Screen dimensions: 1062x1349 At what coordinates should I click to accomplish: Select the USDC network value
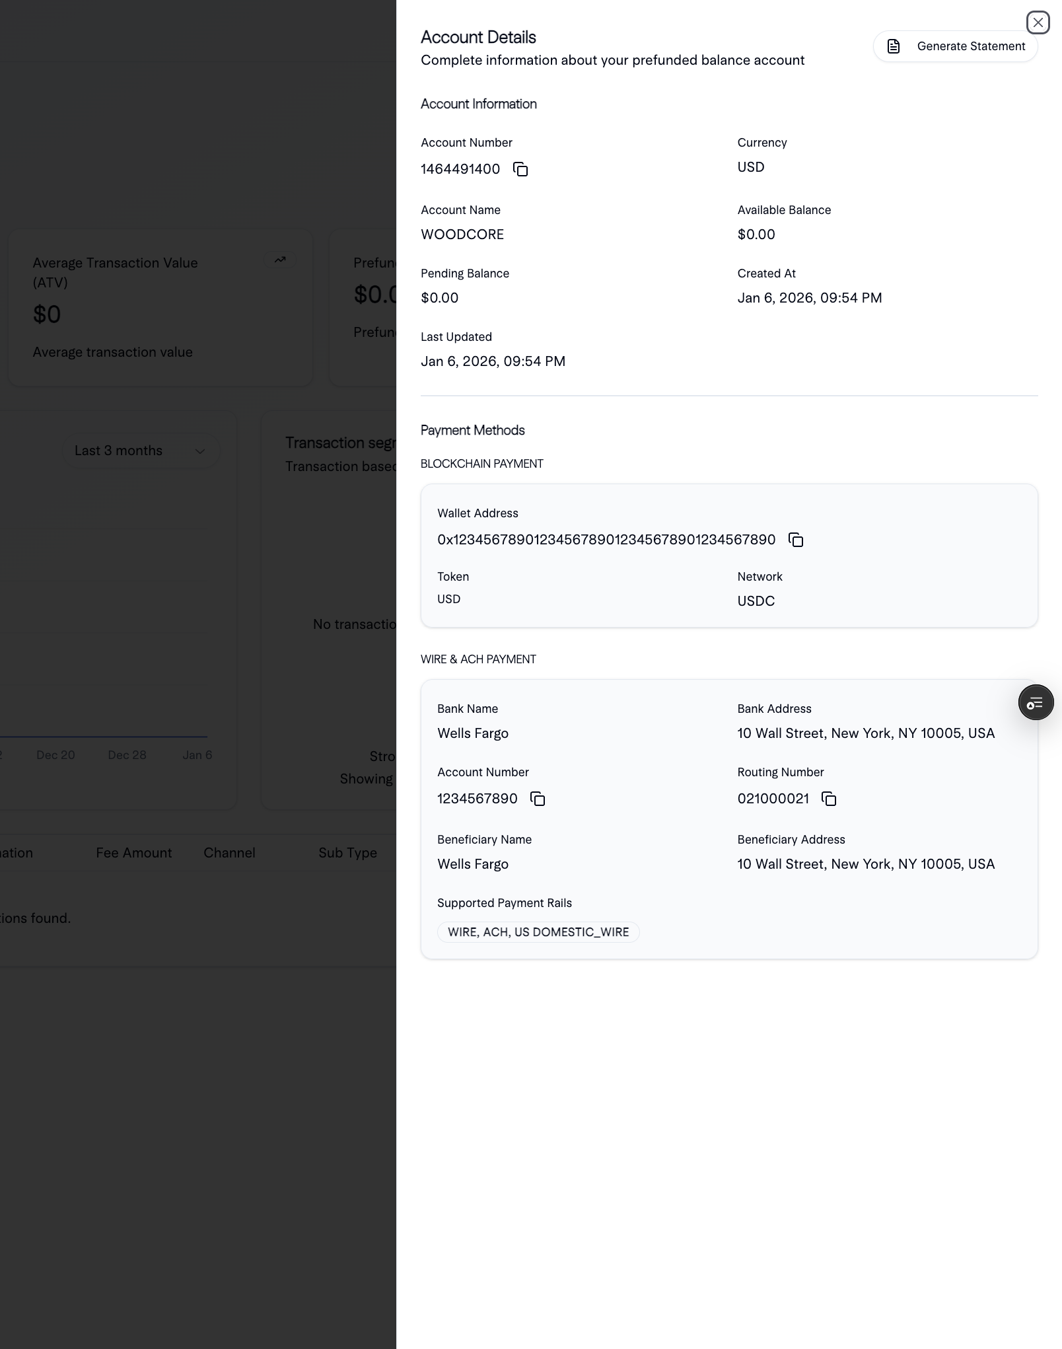[x=756, y=601]
